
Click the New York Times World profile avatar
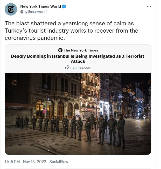pos(11,9)
